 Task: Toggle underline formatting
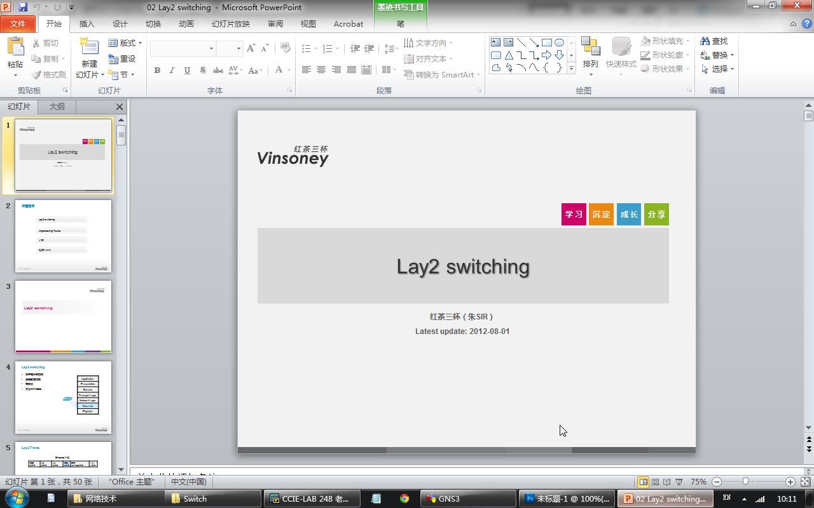coord(187,70)
